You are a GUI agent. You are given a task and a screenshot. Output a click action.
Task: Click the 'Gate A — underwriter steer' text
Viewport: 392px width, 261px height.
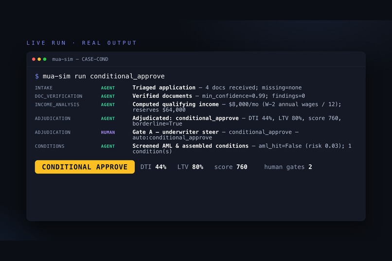[176, 132]
